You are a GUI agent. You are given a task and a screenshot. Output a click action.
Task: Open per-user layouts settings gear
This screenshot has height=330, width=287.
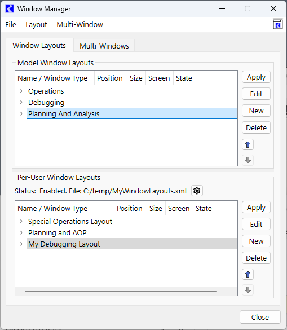(197, 191)
